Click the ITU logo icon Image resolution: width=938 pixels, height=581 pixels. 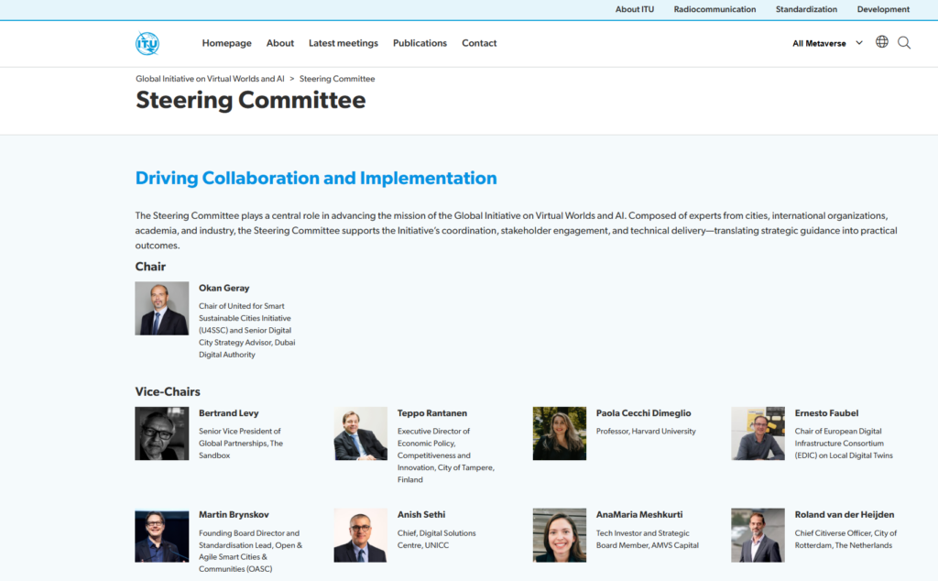(147, 43)
